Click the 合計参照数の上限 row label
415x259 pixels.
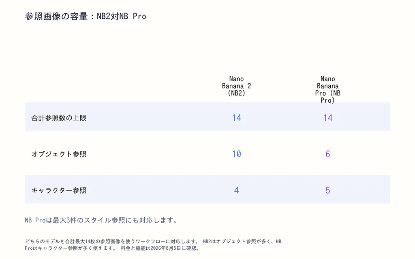tap(59, 118)
